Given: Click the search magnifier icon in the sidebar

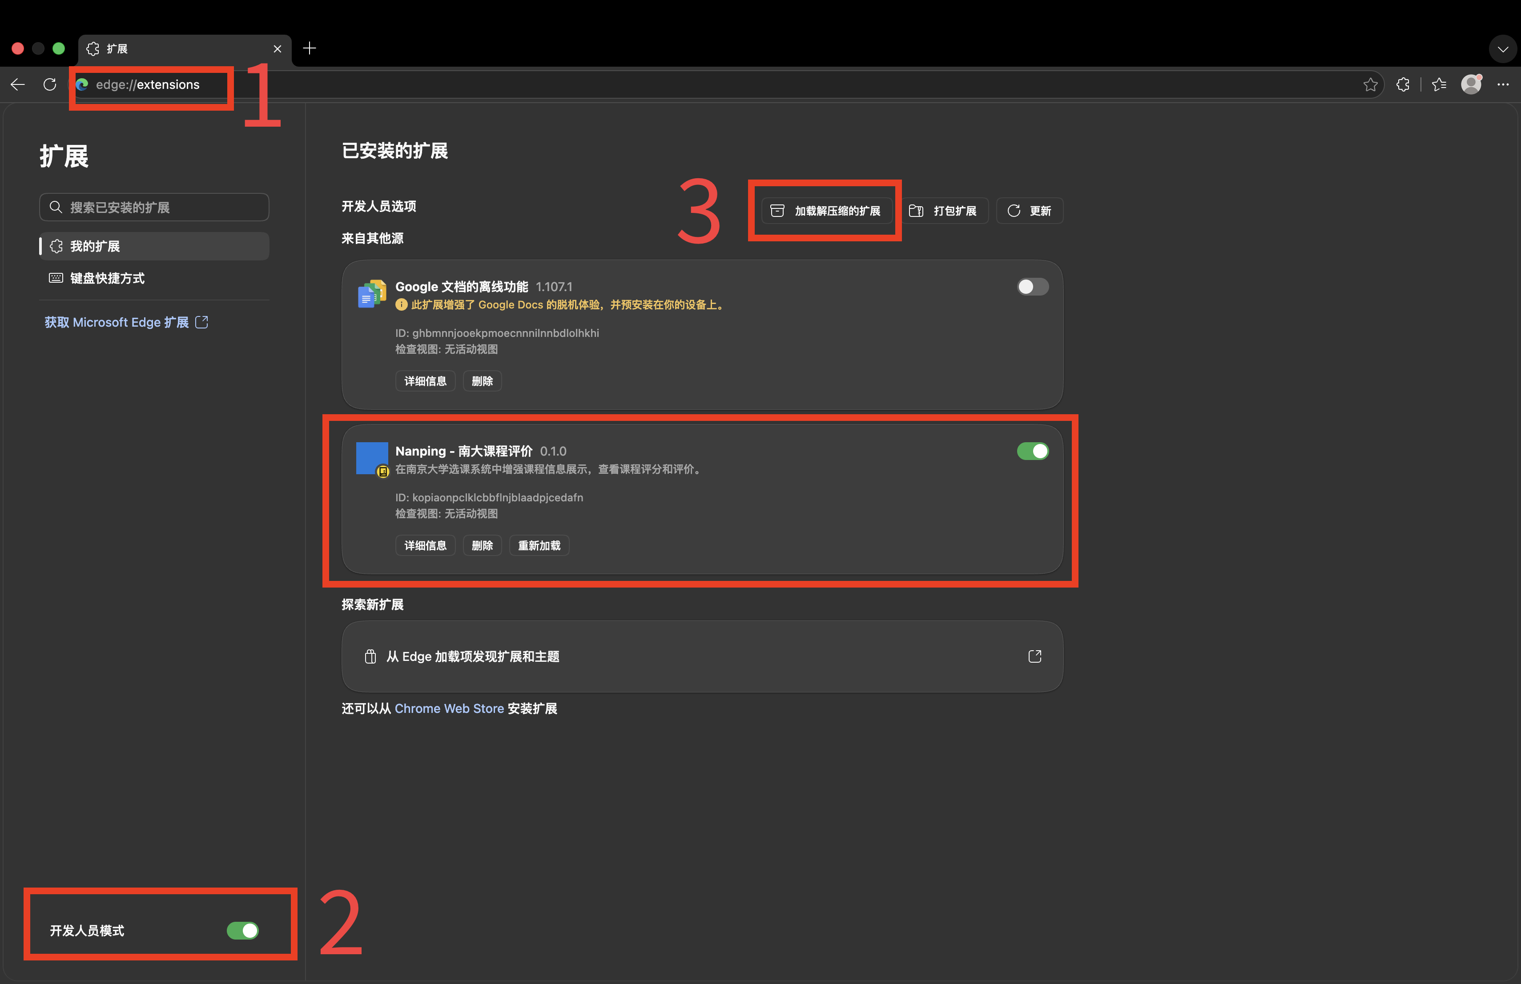Looking at the screenshot, I should point(56,207).
